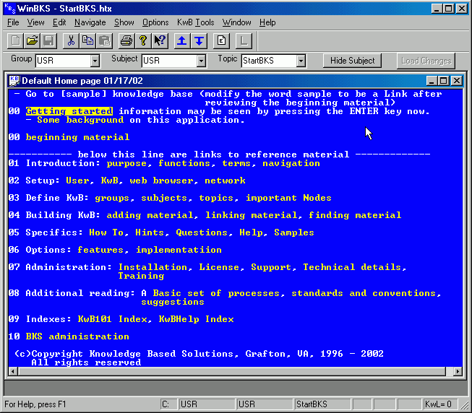
Task: Open the Edit menu
Action: 59,22
